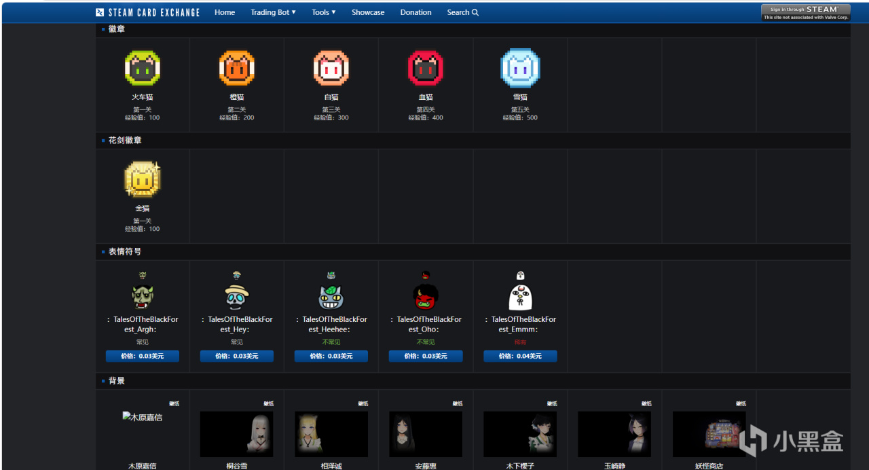Click the 徽章 section header
869x470 pixels.
pos(116,29)
